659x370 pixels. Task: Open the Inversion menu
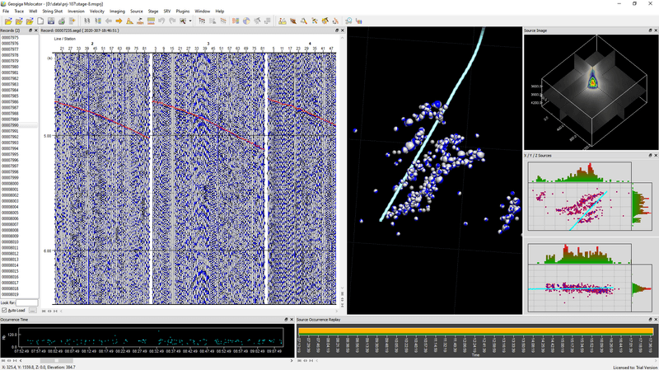pos(76,11)
